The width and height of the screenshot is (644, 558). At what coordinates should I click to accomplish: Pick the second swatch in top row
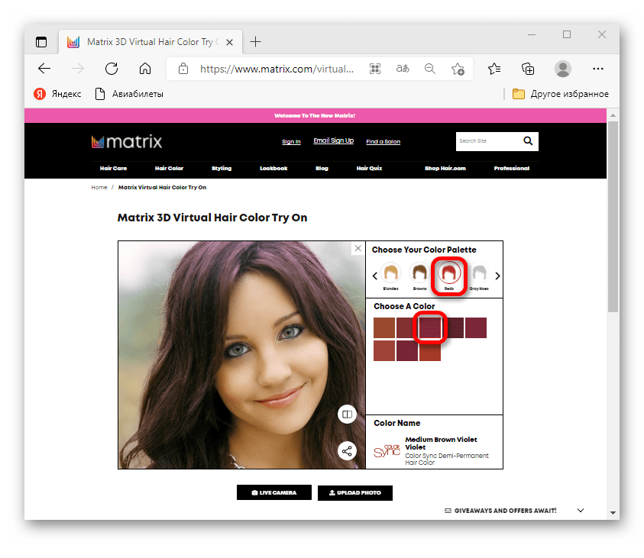(x=406, y=327)
